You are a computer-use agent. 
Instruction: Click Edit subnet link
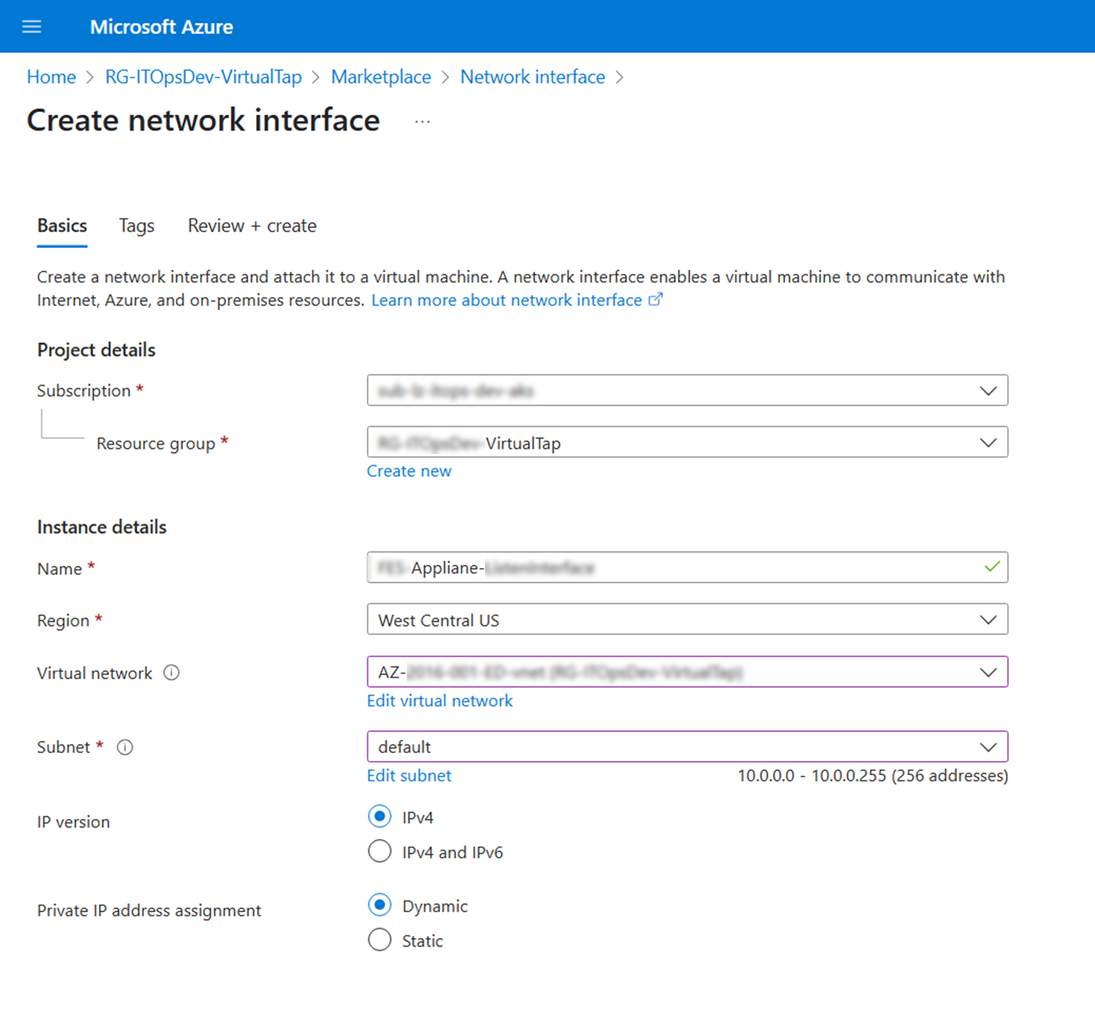tap(409, 775)
